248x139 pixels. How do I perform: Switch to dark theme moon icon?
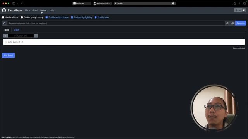(x=240, y=10)
